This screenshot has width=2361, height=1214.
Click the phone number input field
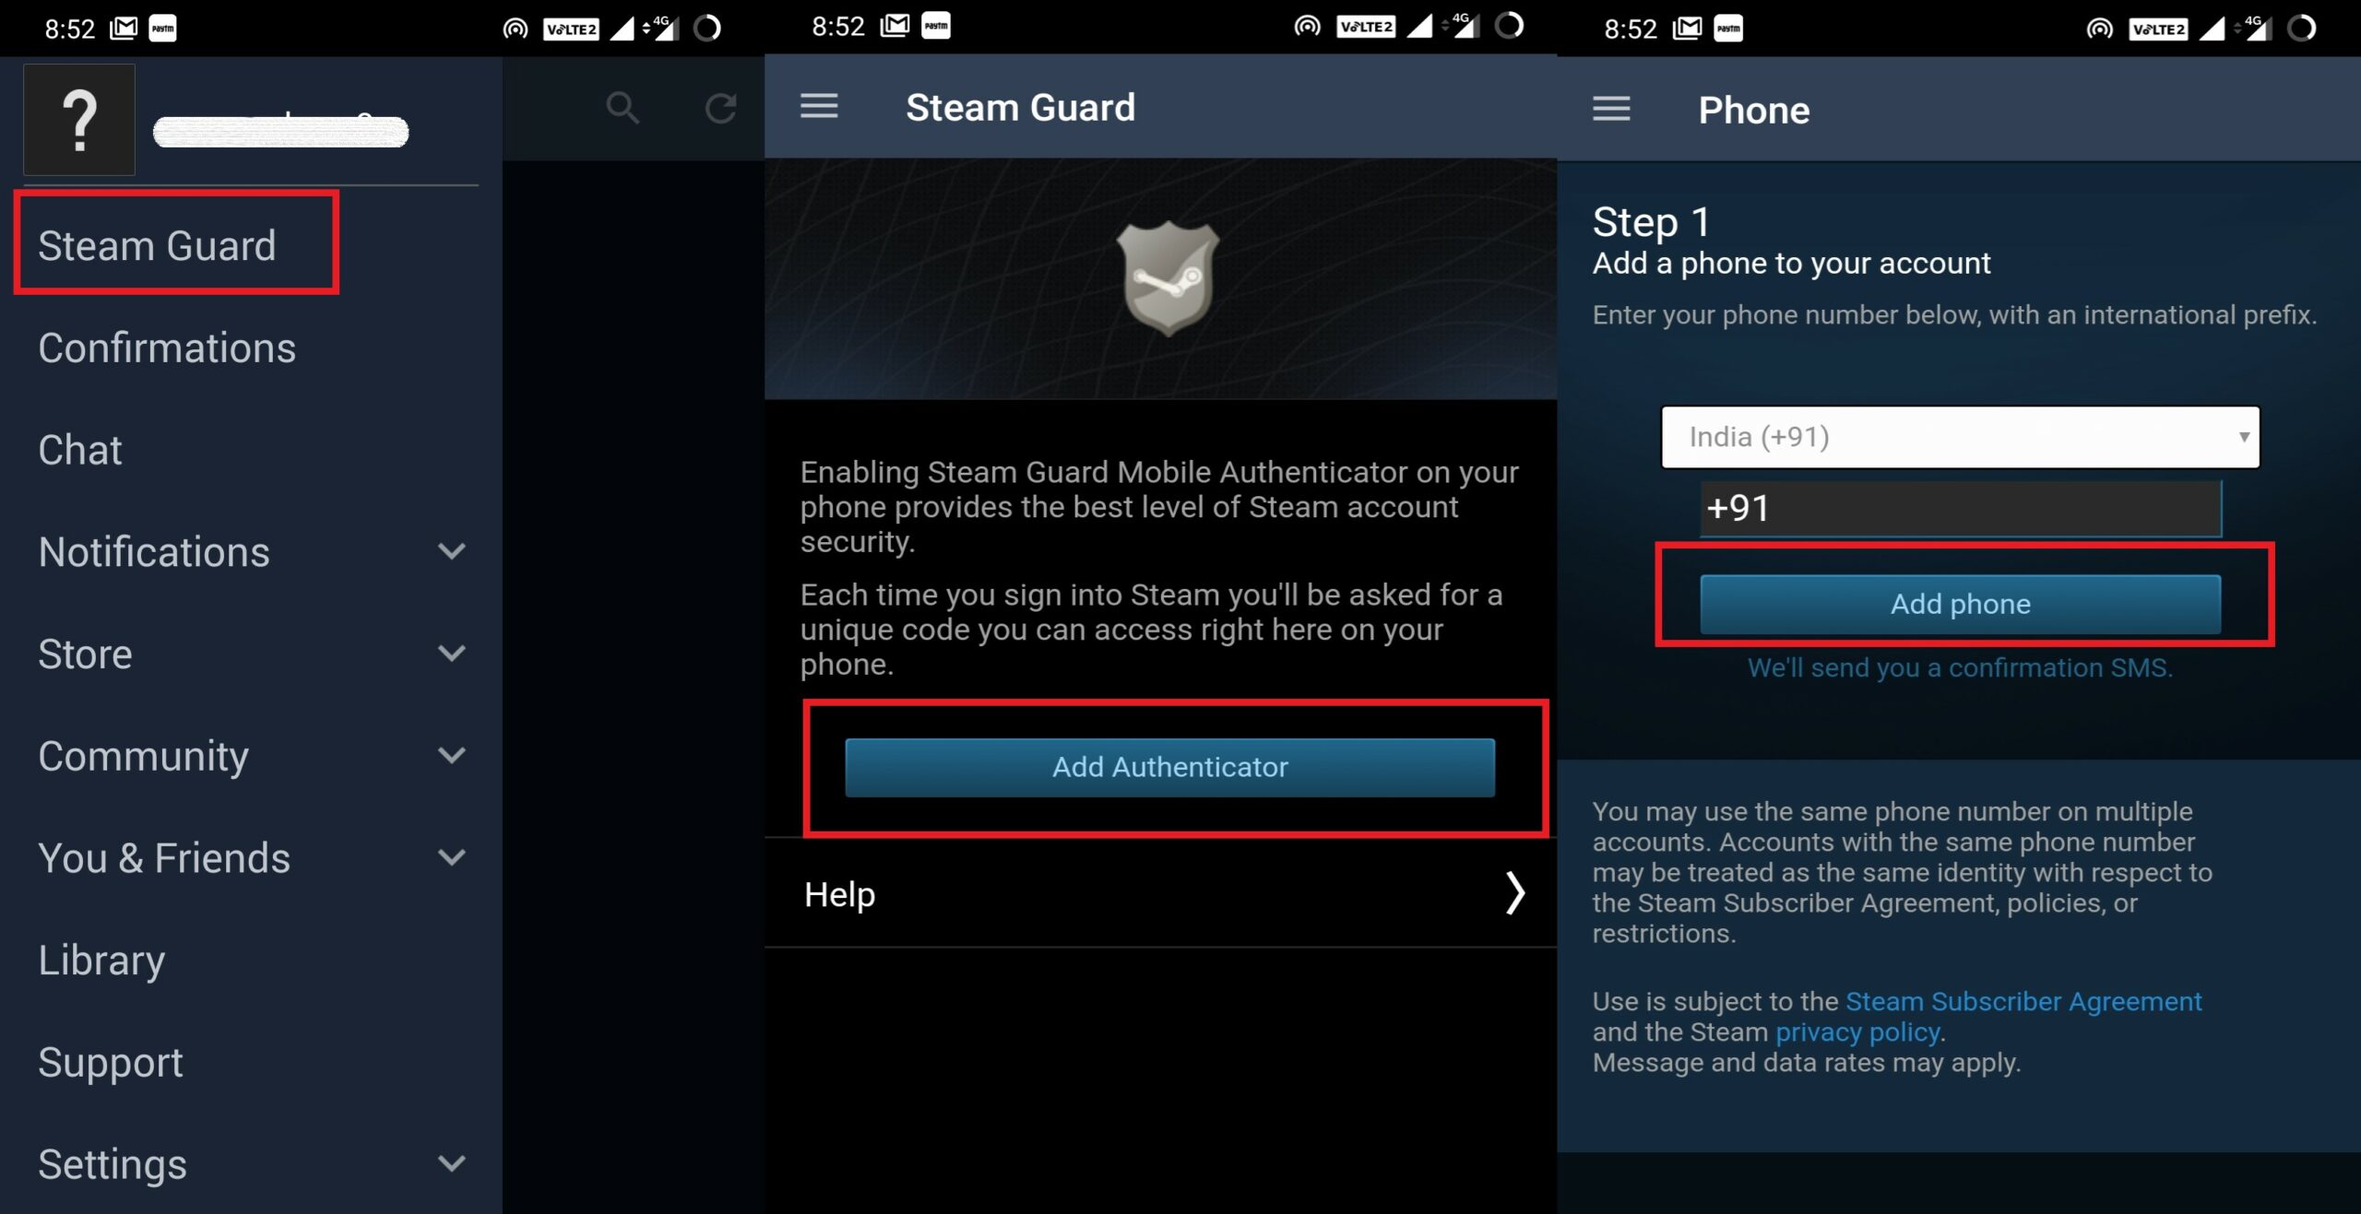point(1953,508)
